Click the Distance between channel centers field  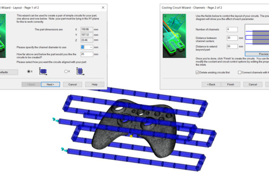pos(232,38)
